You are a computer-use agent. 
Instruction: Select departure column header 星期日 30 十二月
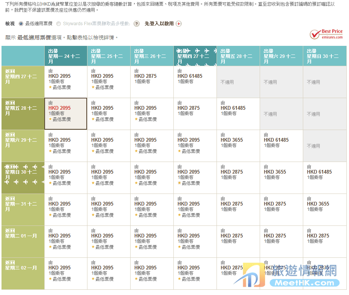coord(324,56)
